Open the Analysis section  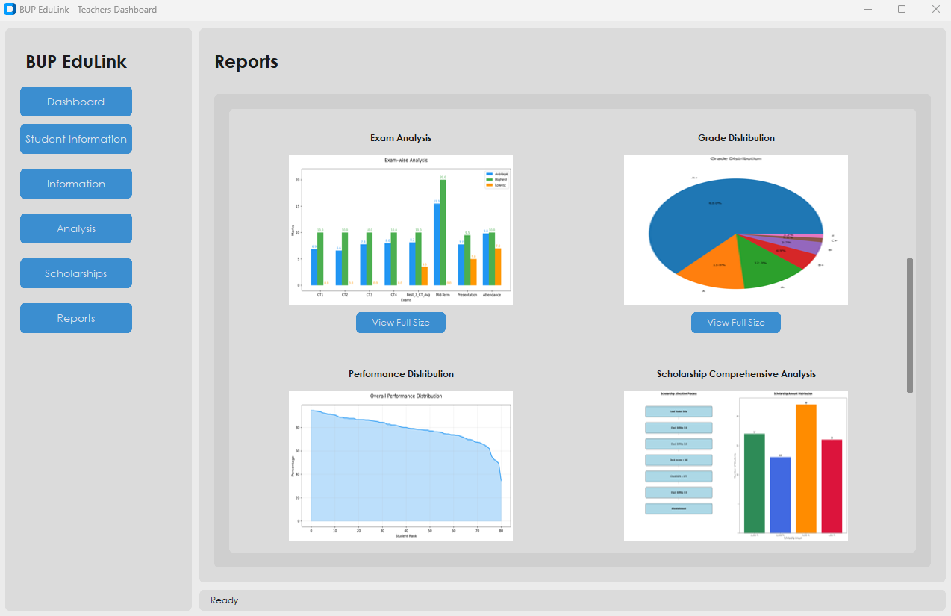click(75, 228)
